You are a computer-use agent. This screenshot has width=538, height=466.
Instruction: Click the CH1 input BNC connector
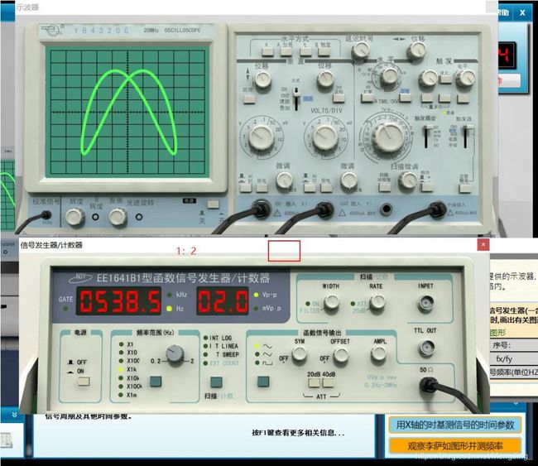point(262,209)
